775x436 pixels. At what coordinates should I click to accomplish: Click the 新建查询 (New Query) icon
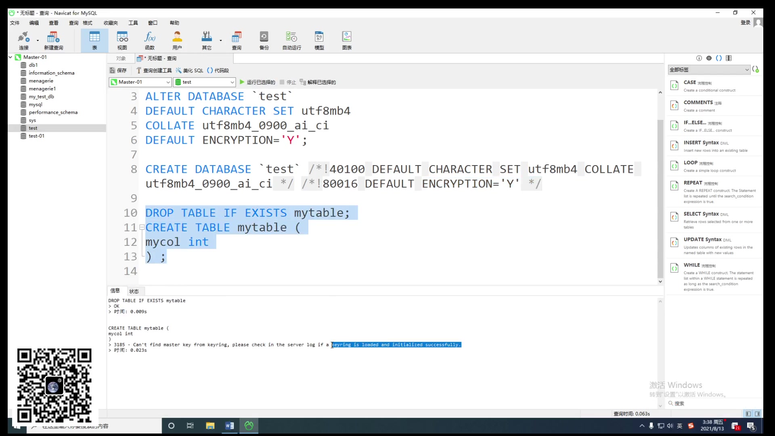click(53, 41)
